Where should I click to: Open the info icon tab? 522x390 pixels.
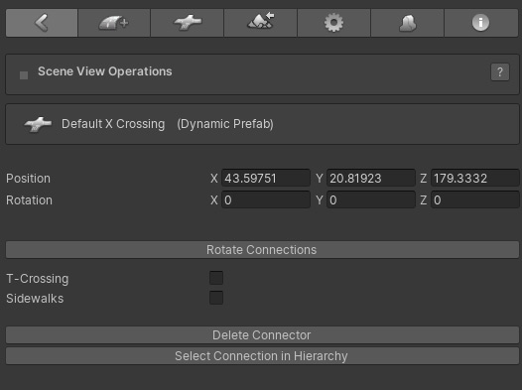(x=481, y=23)
